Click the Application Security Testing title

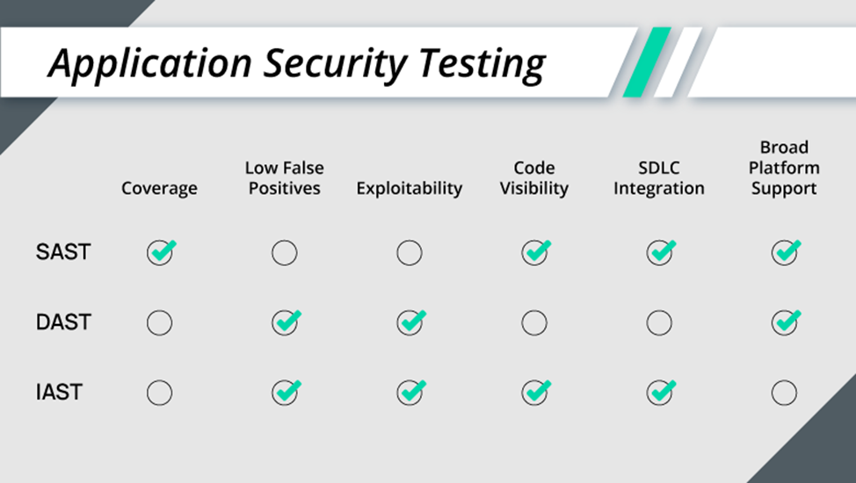point(296,63)
